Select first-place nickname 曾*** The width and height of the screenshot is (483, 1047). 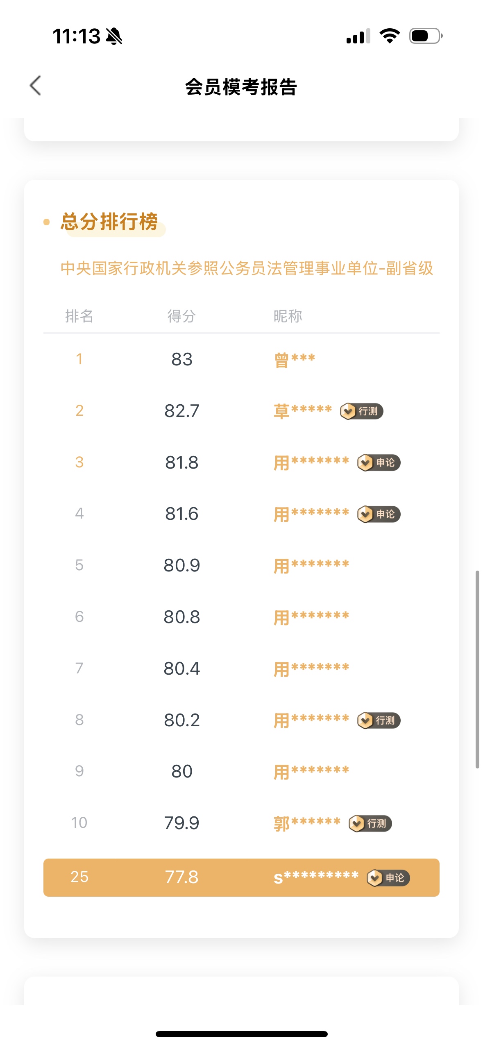point(295,360)
